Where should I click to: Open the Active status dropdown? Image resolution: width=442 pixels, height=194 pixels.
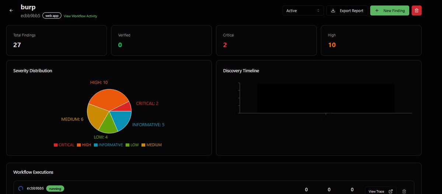click(303, 11)
